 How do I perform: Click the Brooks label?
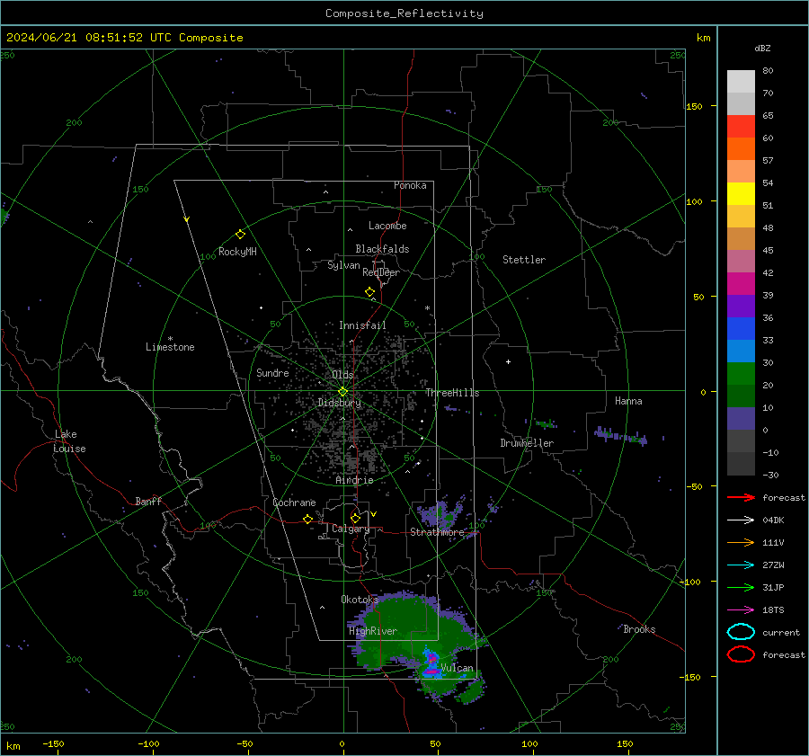[x=639, y=629]
